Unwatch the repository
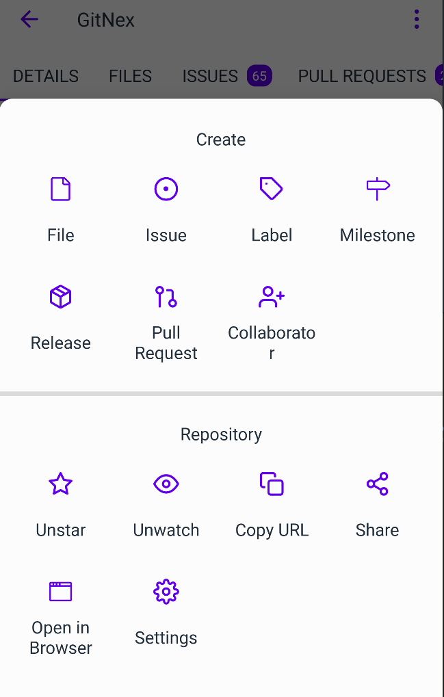444x697 pixels. [x=166, y=505]
